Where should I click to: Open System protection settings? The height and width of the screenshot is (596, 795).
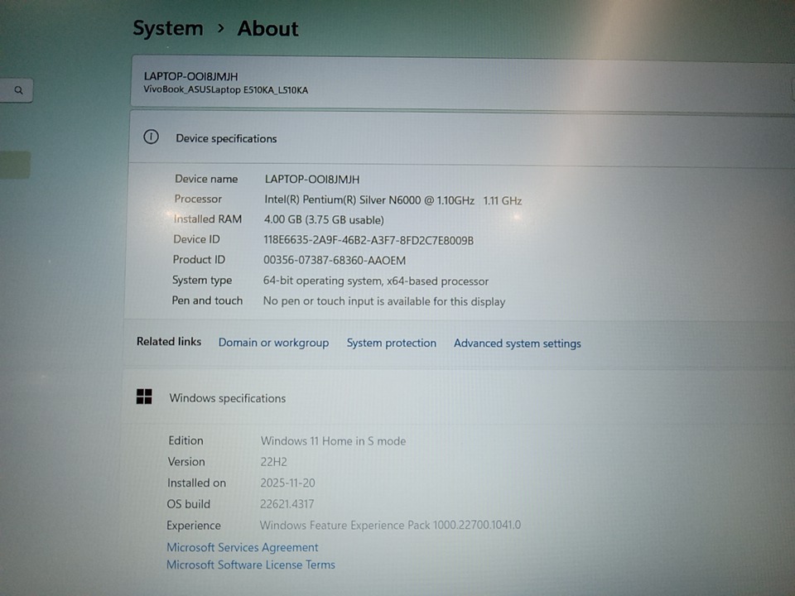tap(391, 343)
